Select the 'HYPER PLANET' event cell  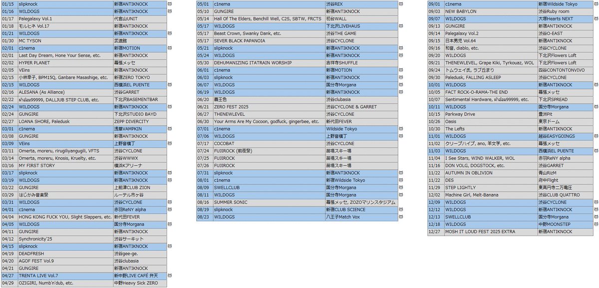[x=65, y=63]
